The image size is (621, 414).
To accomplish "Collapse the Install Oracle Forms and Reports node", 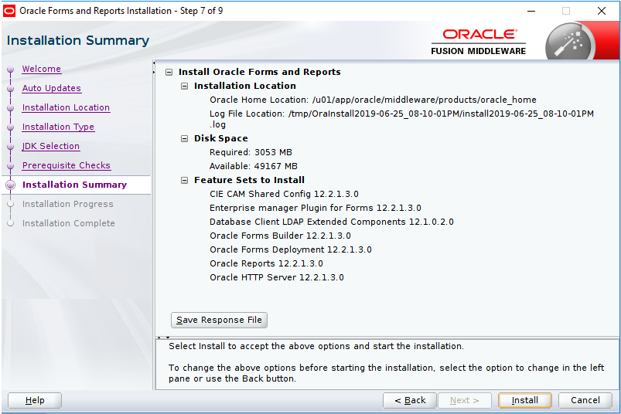I will [x=169, y=72].
